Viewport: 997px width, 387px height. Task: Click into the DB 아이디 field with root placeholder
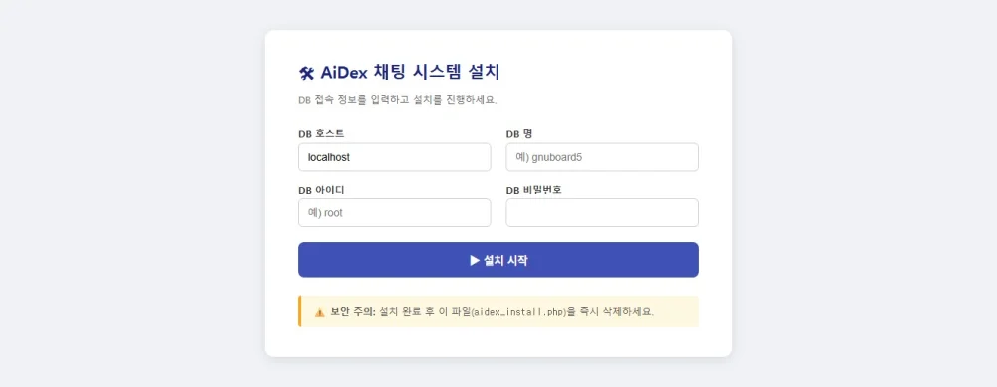394,212
